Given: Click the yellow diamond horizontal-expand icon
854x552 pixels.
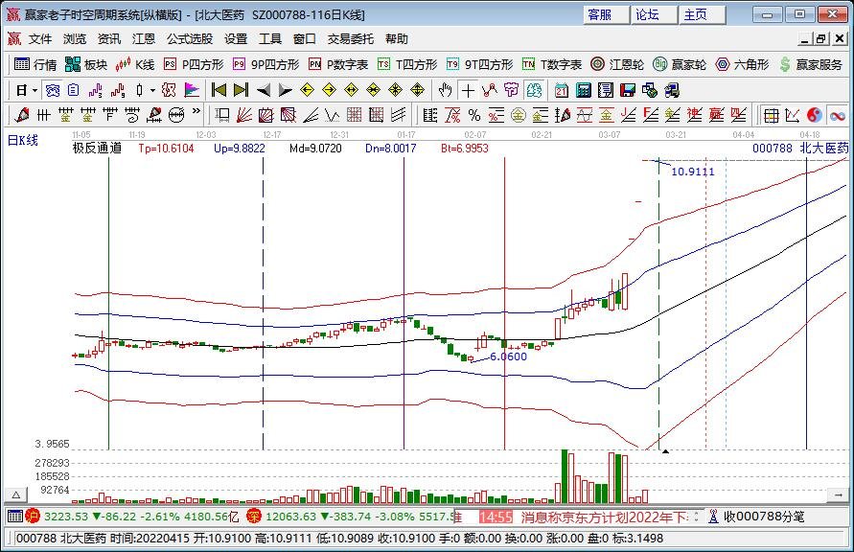Looking at the screenshot, I should click(352, 90).
